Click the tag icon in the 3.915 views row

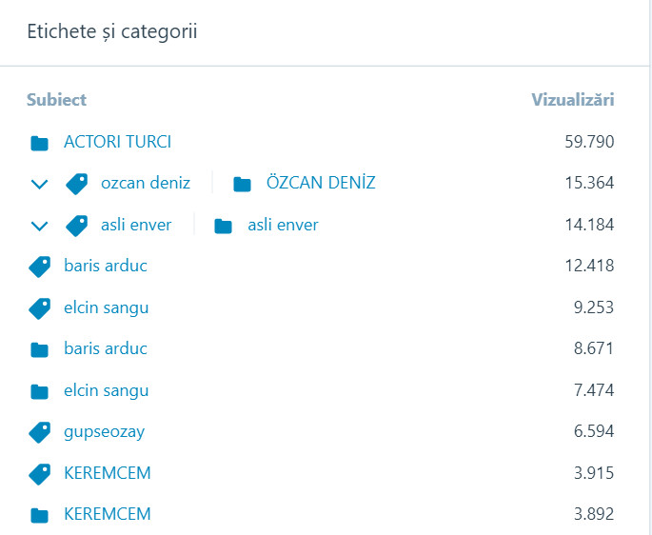39,473
